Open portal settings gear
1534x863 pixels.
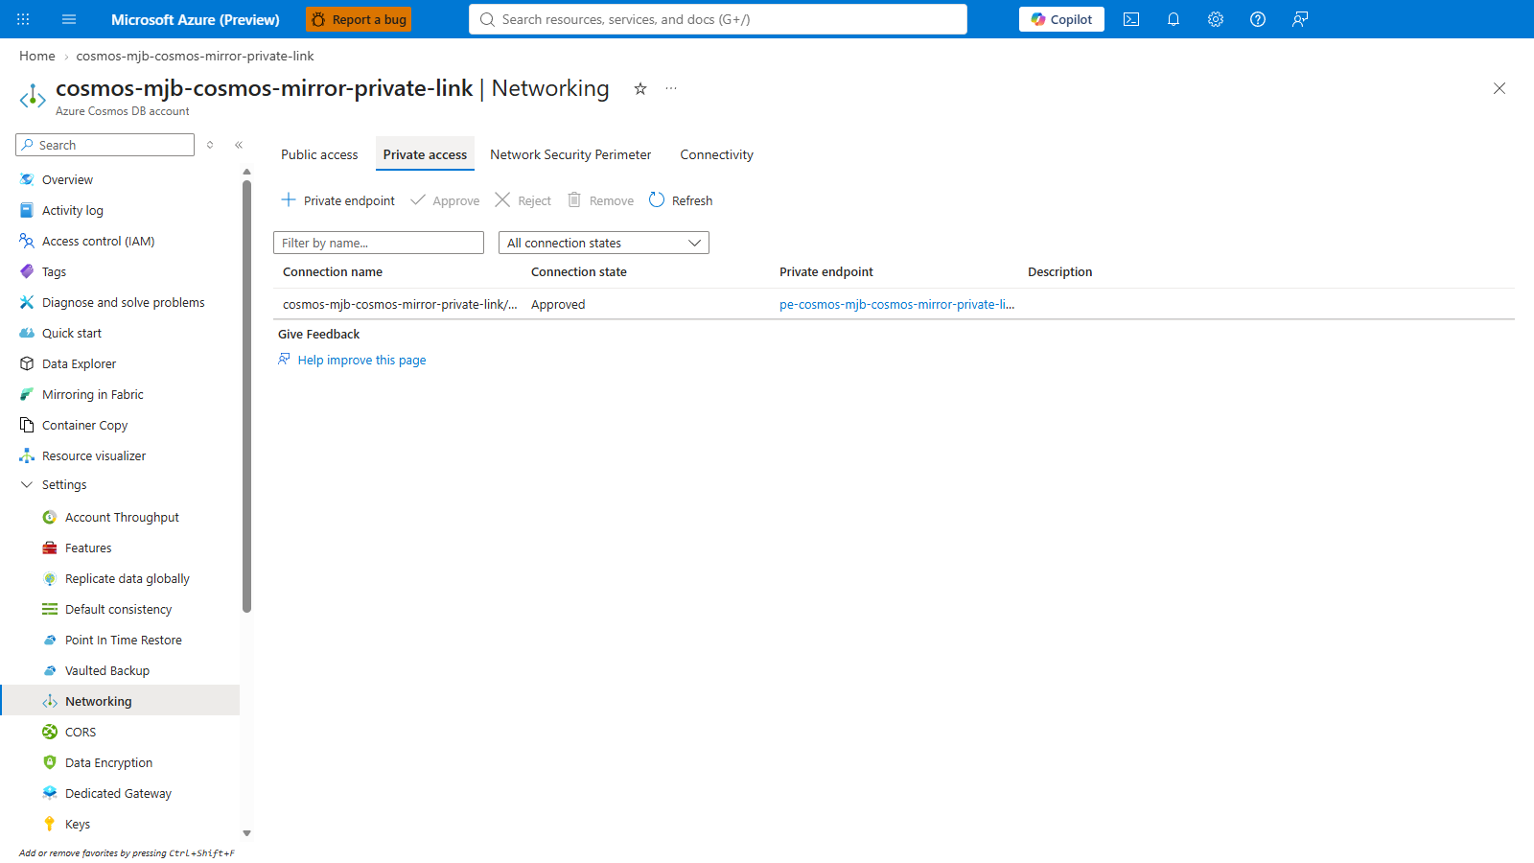pyautogui.click(x=1216, y=19)
